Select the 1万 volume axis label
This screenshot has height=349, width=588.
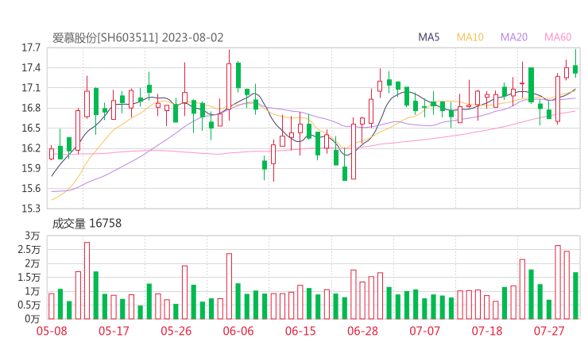(33, 291)
